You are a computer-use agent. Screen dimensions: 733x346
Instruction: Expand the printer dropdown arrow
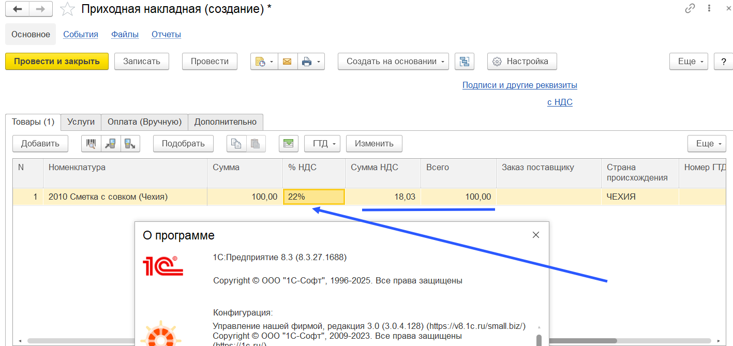click(x=319, y=62)
